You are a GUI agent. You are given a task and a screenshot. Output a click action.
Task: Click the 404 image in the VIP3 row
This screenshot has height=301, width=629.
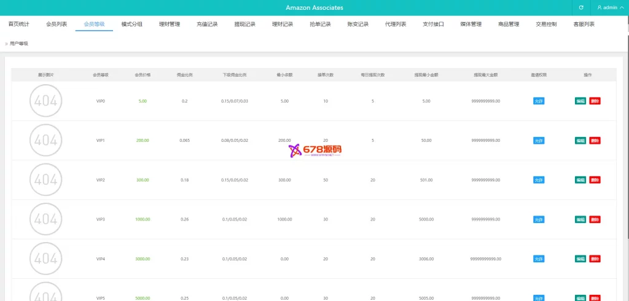[x=46, y=219]
